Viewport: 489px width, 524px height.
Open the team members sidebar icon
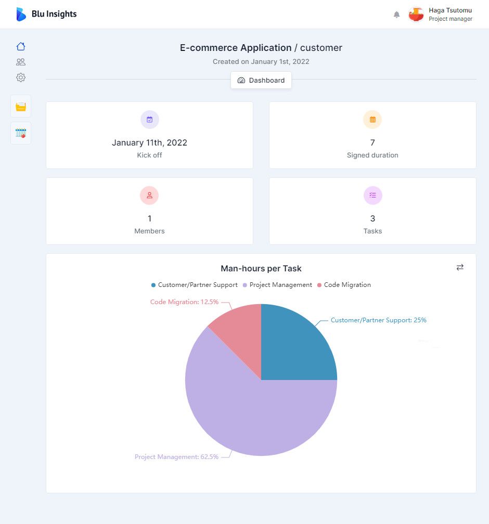click(21, 62)
